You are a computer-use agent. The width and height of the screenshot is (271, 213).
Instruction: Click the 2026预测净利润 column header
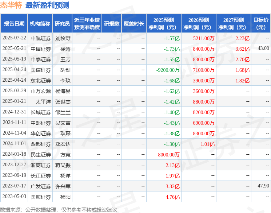(198, 24)
